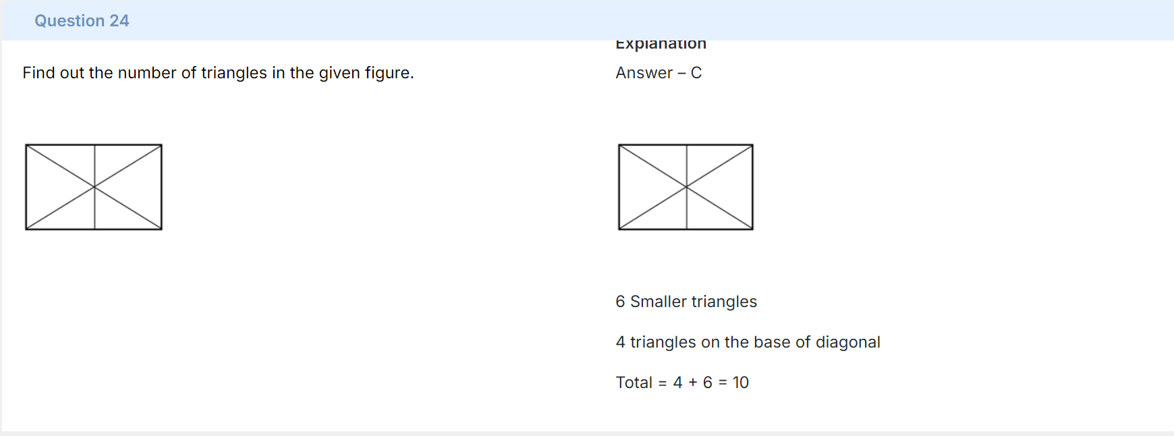Click the "Question 24" header title
This screenshot has width=1174, height=436.
(82, 21)
